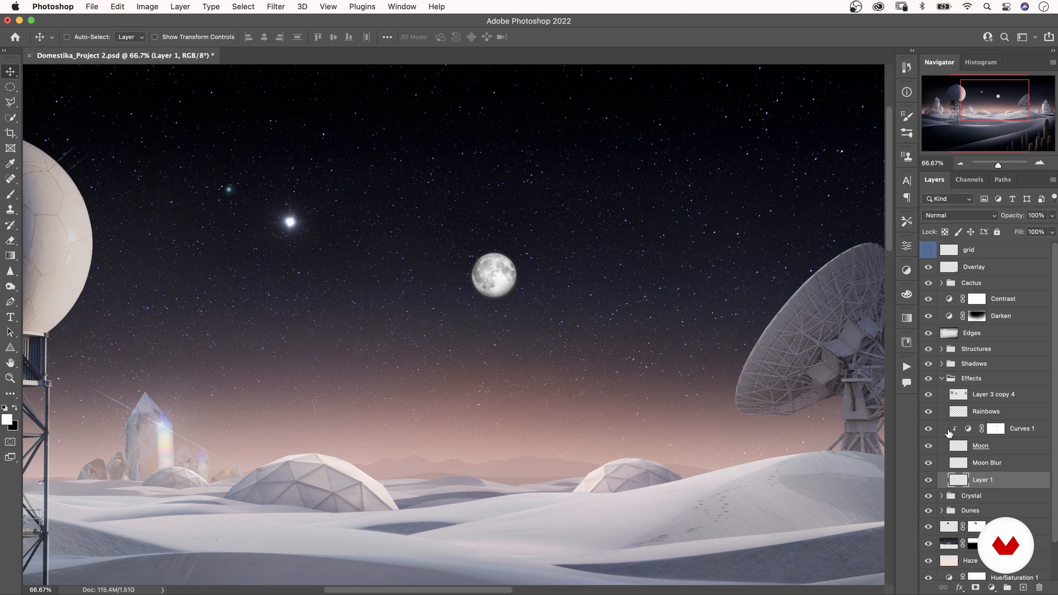Click the Home icon in options bar

15,37
